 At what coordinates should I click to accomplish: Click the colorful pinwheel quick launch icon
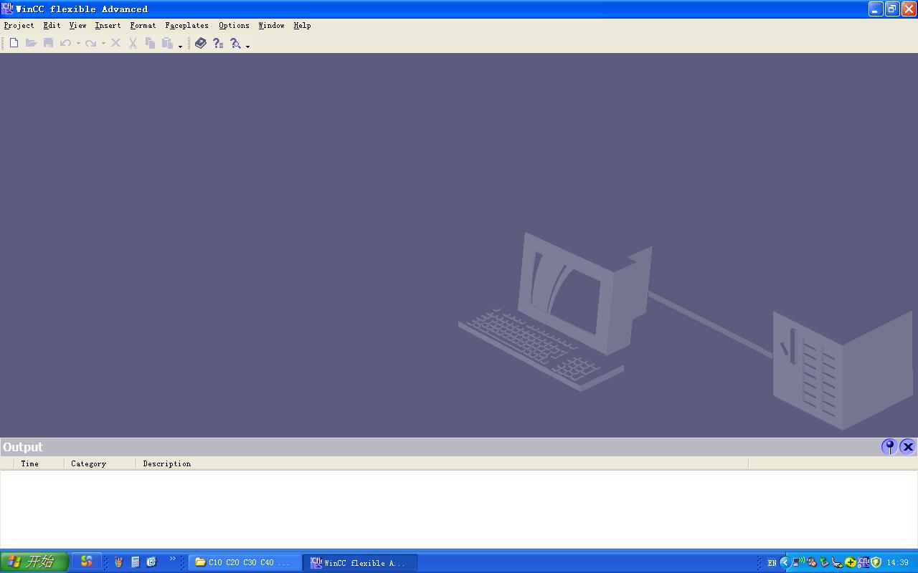(87, 562)
